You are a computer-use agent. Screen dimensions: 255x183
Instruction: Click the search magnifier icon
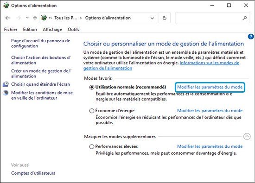[245, 18]
